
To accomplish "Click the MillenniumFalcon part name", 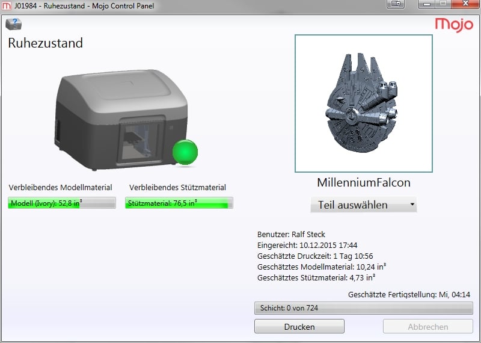I will click(364, 183).
